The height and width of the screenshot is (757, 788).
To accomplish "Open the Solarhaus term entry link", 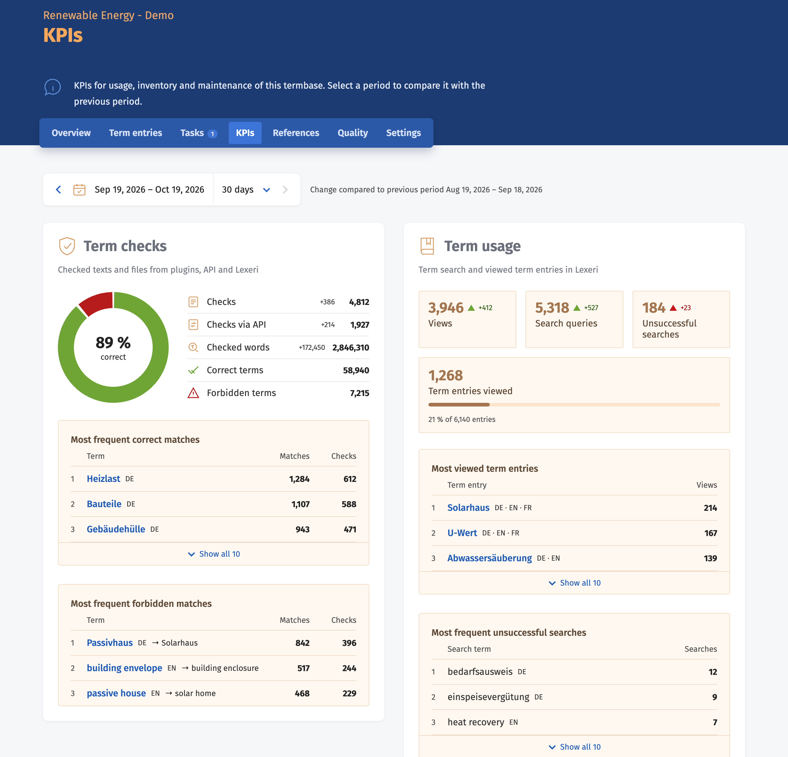I will [x=468, y=508].
